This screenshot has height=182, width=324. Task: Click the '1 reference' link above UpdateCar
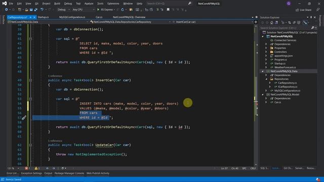click(x=55, y=141)
